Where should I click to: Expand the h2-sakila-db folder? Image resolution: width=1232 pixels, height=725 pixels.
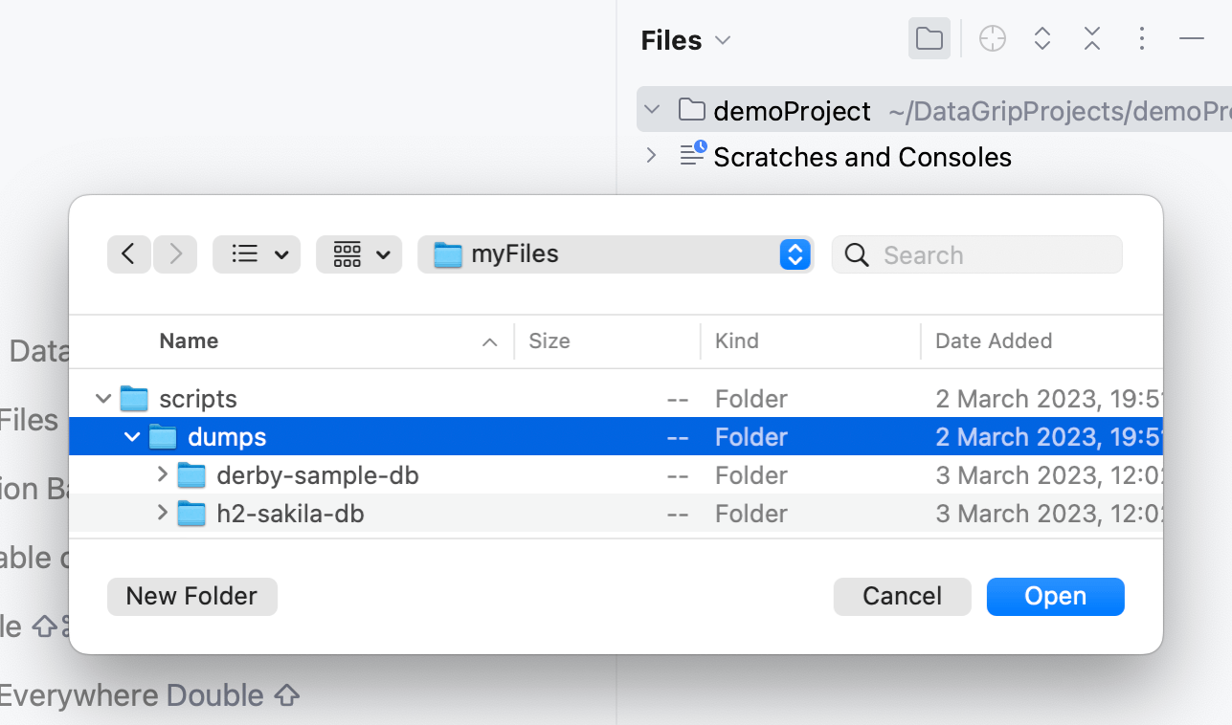[162, 513]
